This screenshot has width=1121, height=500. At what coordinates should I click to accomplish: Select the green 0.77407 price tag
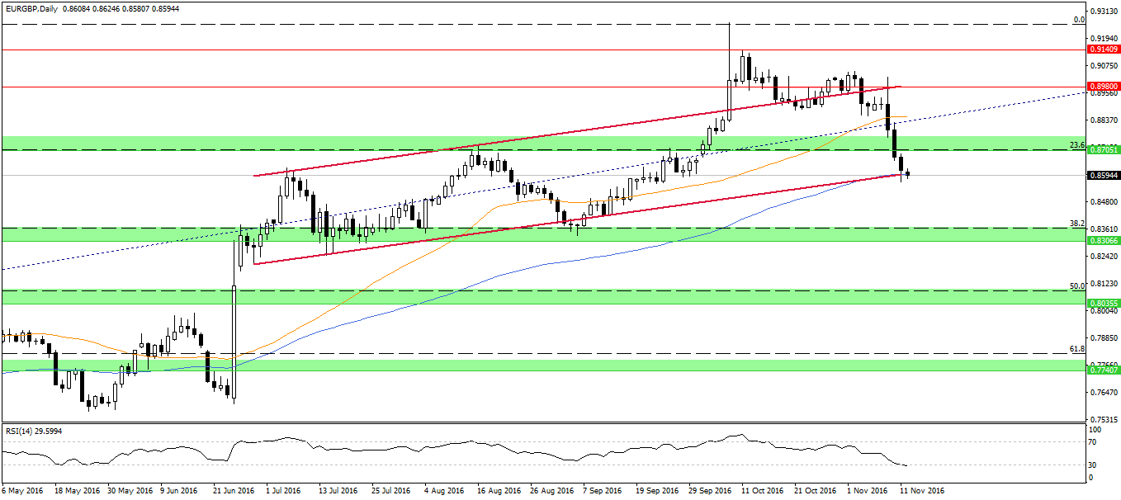tap(1102, 370)
